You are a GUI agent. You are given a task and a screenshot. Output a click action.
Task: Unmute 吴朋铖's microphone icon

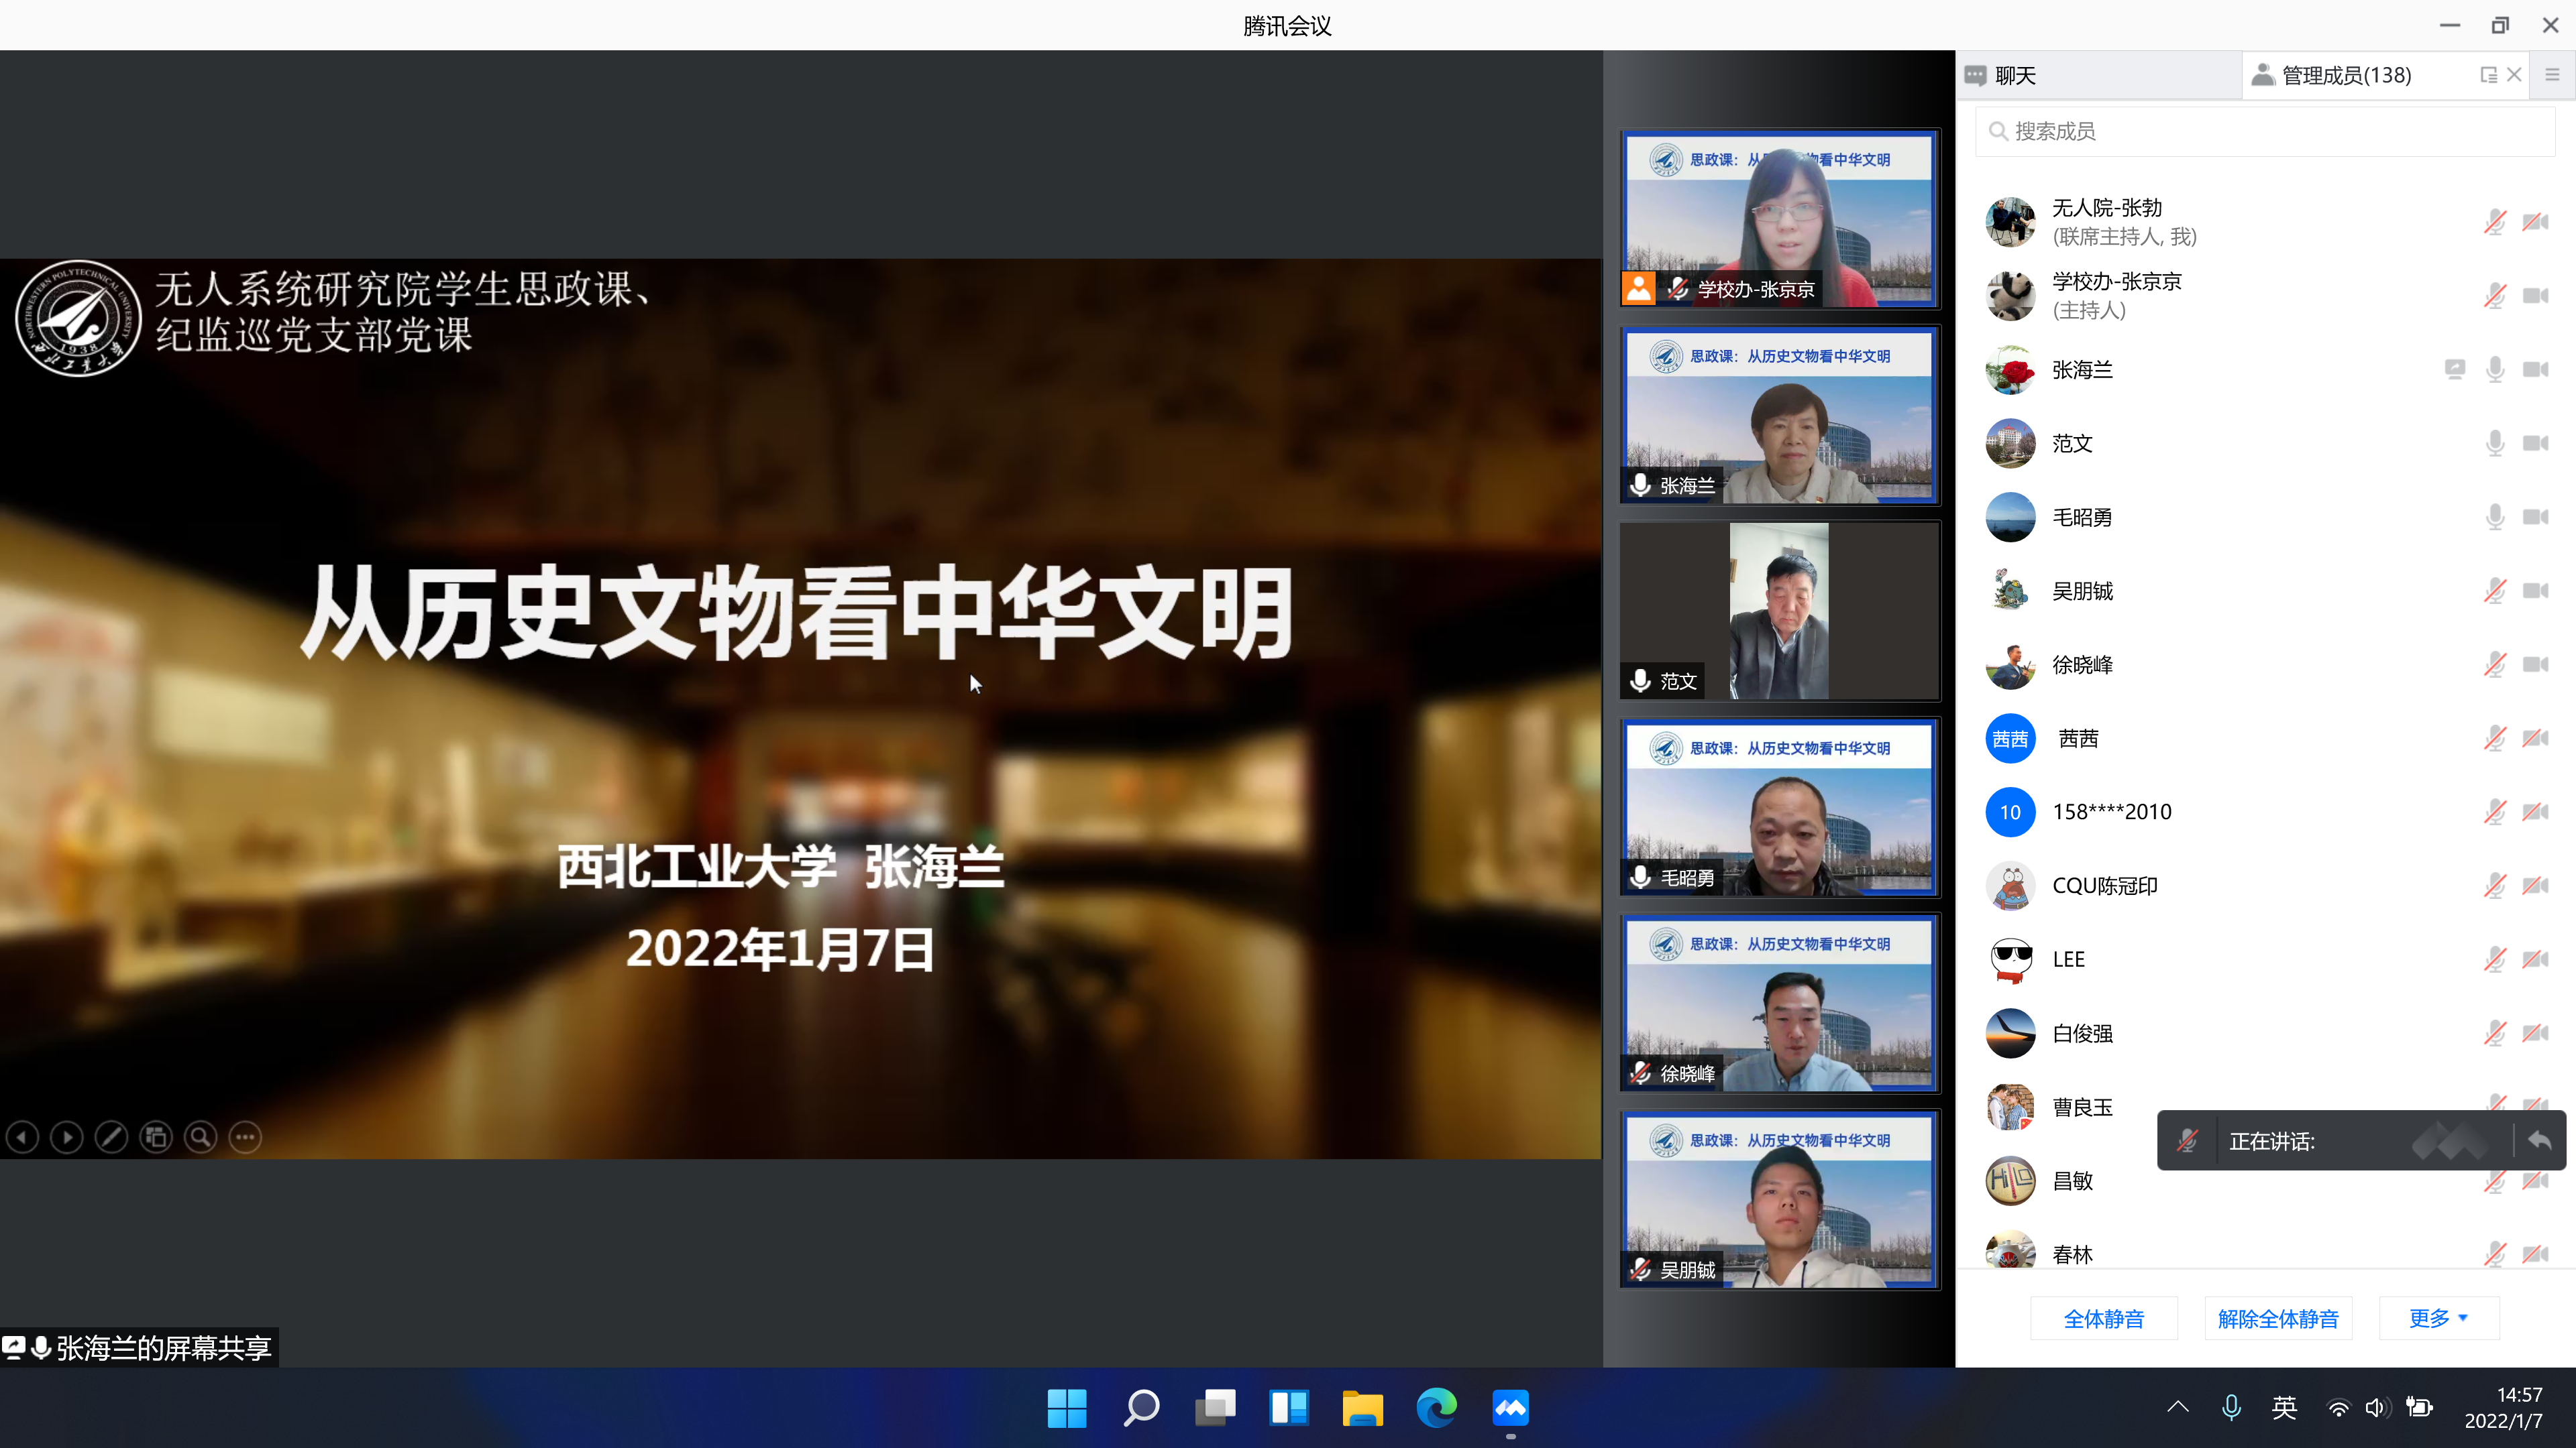pyautogui.click(x=2495, y=591)
